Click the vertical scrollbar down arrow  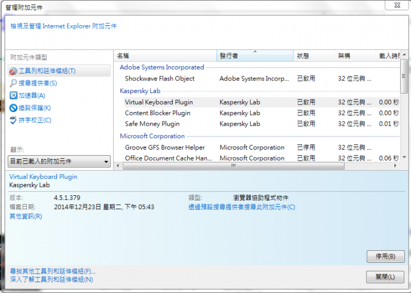pos(404,158)
